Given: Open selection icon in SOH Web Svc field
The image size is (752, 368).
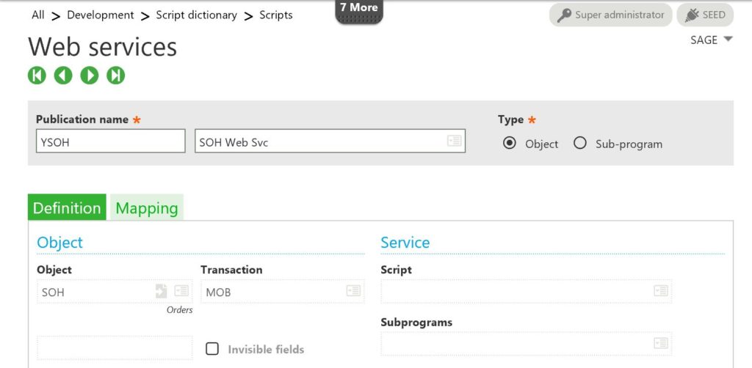Looking at the screenshot, I should pos(455,141).
